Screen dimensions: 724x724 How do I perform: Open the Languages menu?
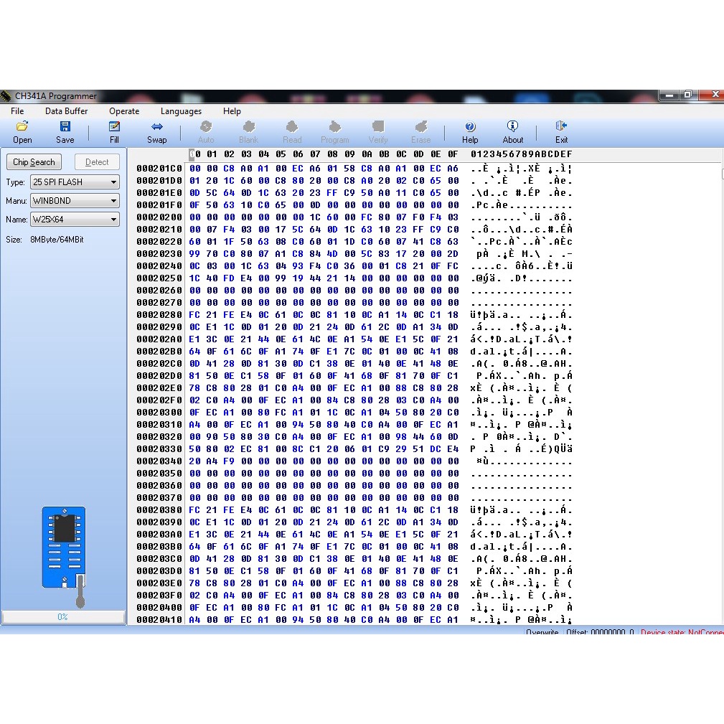click(181, 111)
